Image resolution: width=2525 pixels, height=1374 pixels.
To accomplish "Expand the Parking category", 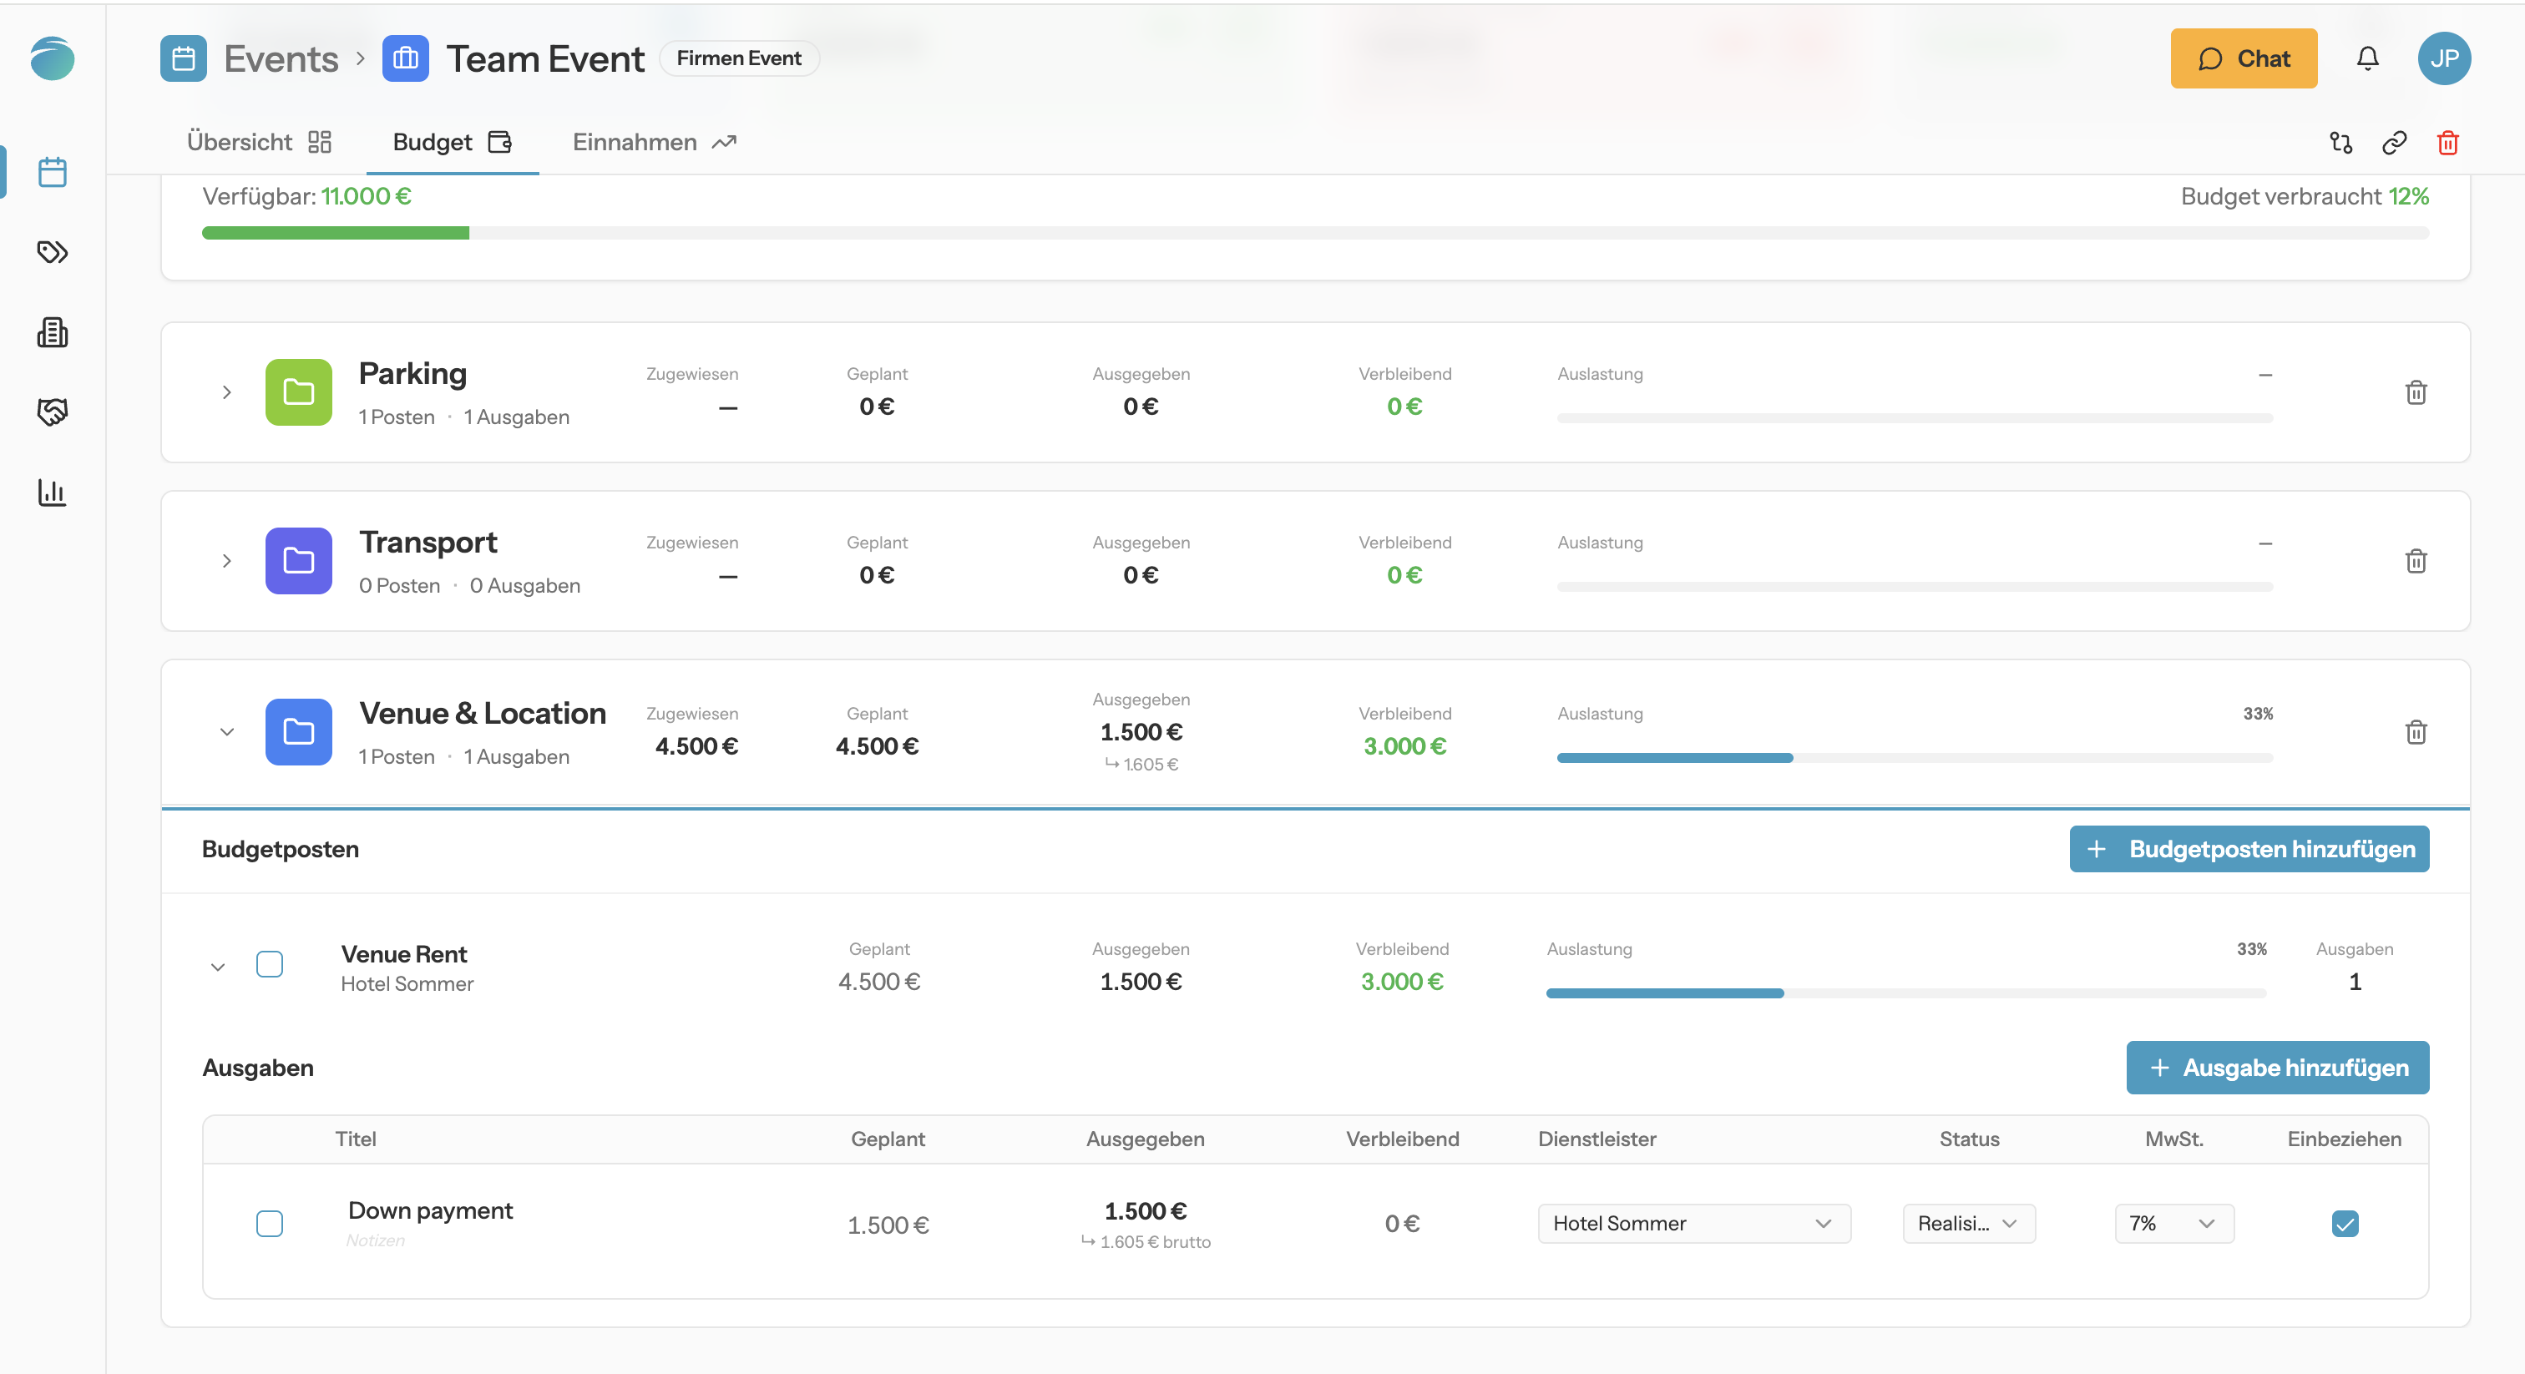I will (226, 392).
